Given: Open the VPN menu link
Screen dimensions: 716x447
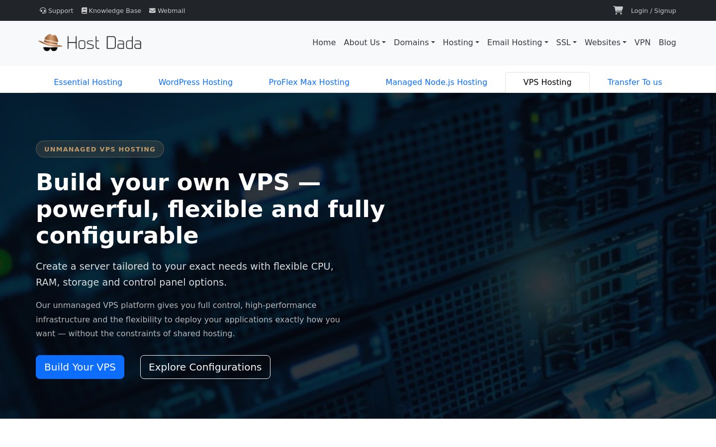Looking at the screenshot, I should (642, 42).
